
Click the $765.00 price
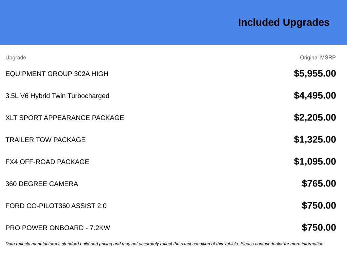[319, 183]
